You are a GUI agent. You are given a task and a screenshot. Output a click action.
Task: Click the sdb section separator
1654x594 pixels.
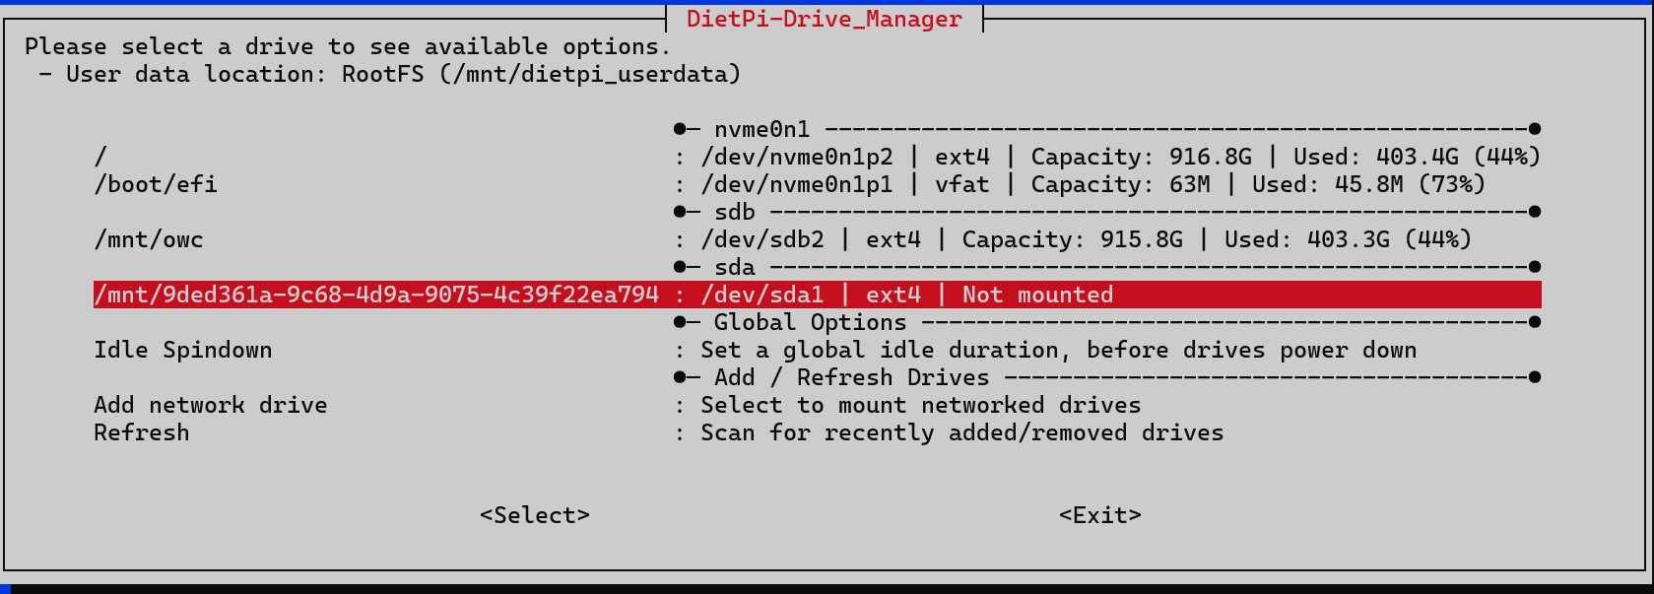pyautogui.click(x=735, y=212)
